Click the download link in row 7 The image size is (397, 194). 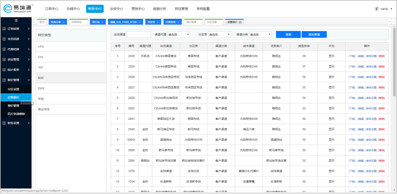352,119
